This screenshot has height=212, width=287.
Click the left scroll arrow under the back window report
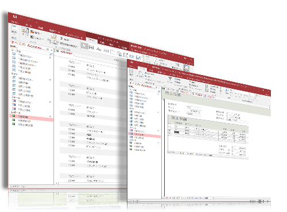(57, 183)
